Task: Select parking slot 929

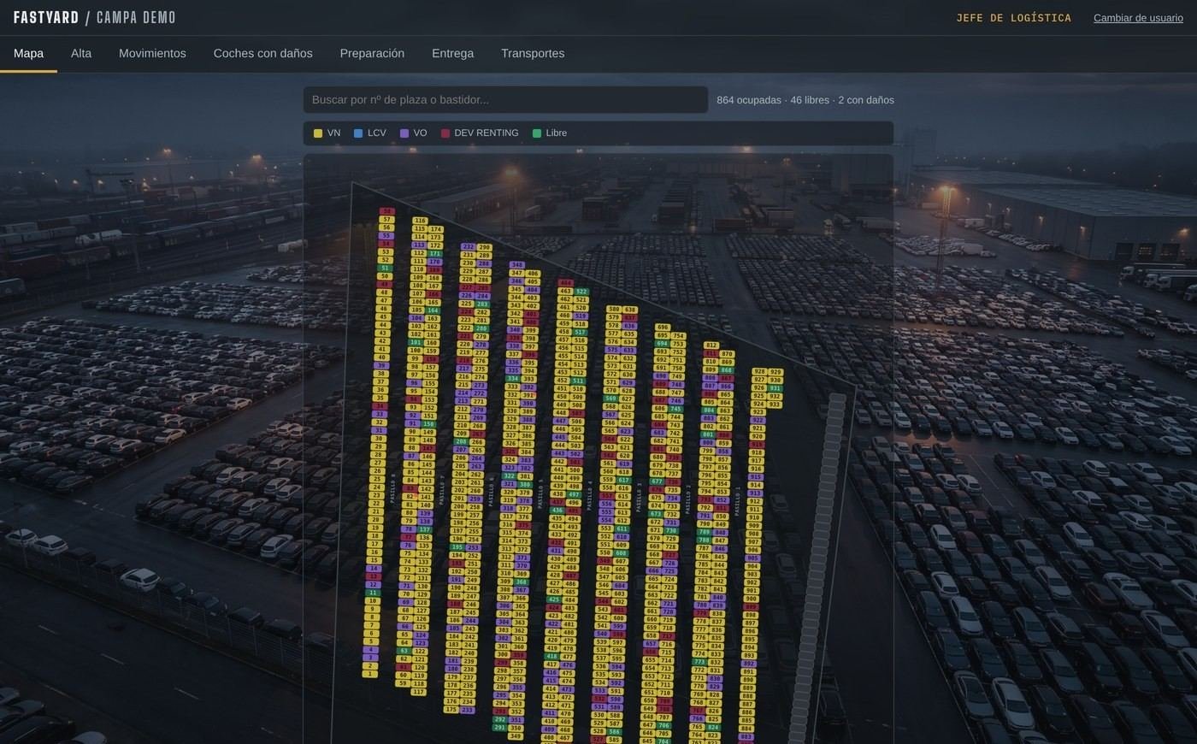Action: 775,372
